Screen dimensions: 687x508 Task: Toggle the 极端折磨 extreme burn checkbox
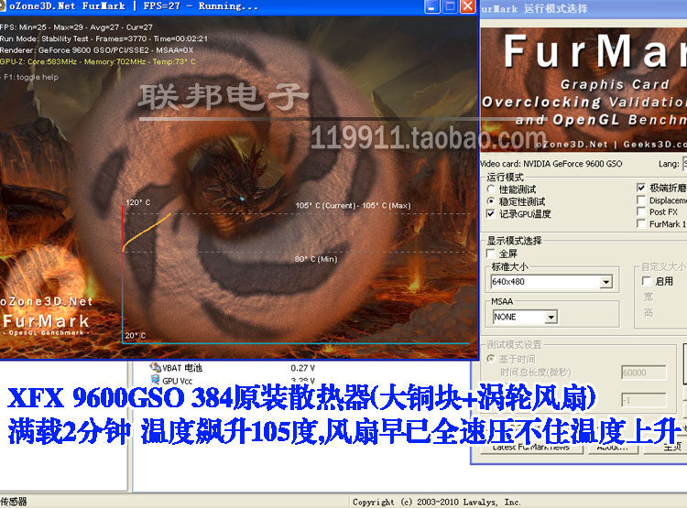click(641, 188)
